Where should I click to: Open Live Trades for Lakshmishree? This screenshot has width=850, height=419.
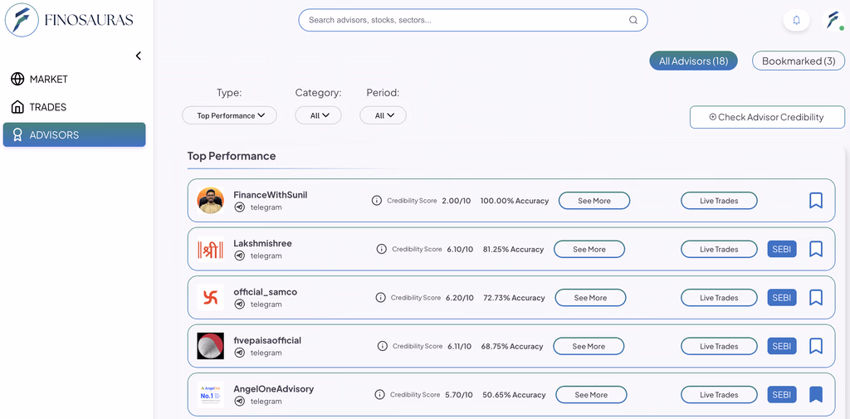coord(719,250)
